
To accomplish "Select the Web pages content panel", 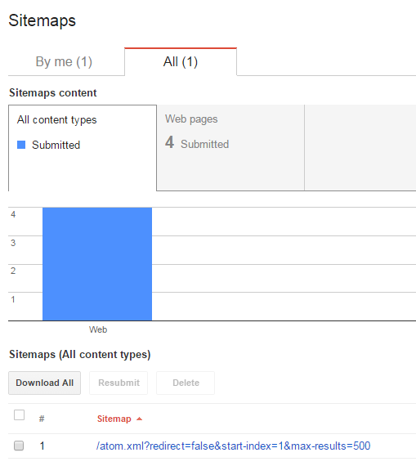I will tap(230, 148).
